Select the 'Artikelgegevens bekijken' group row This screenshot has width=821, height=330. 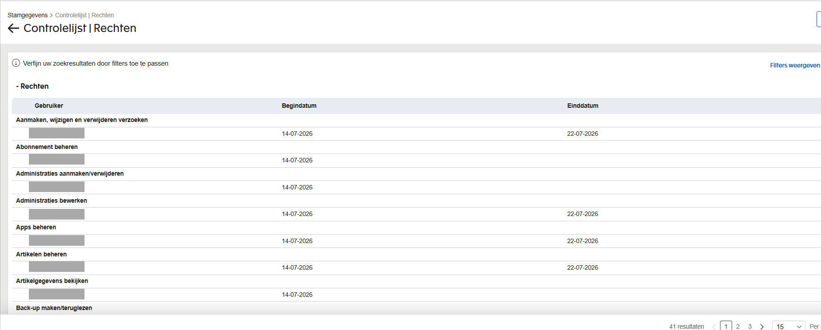(416, 281)
